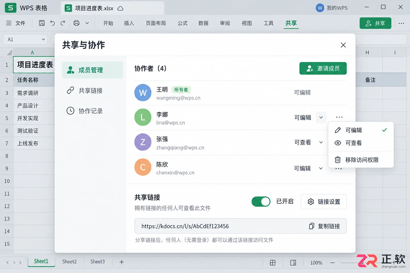This screenshot has height=273, width=410.
Task: Expand the quick access toolbar dropdown
Action: click(87, 23)
